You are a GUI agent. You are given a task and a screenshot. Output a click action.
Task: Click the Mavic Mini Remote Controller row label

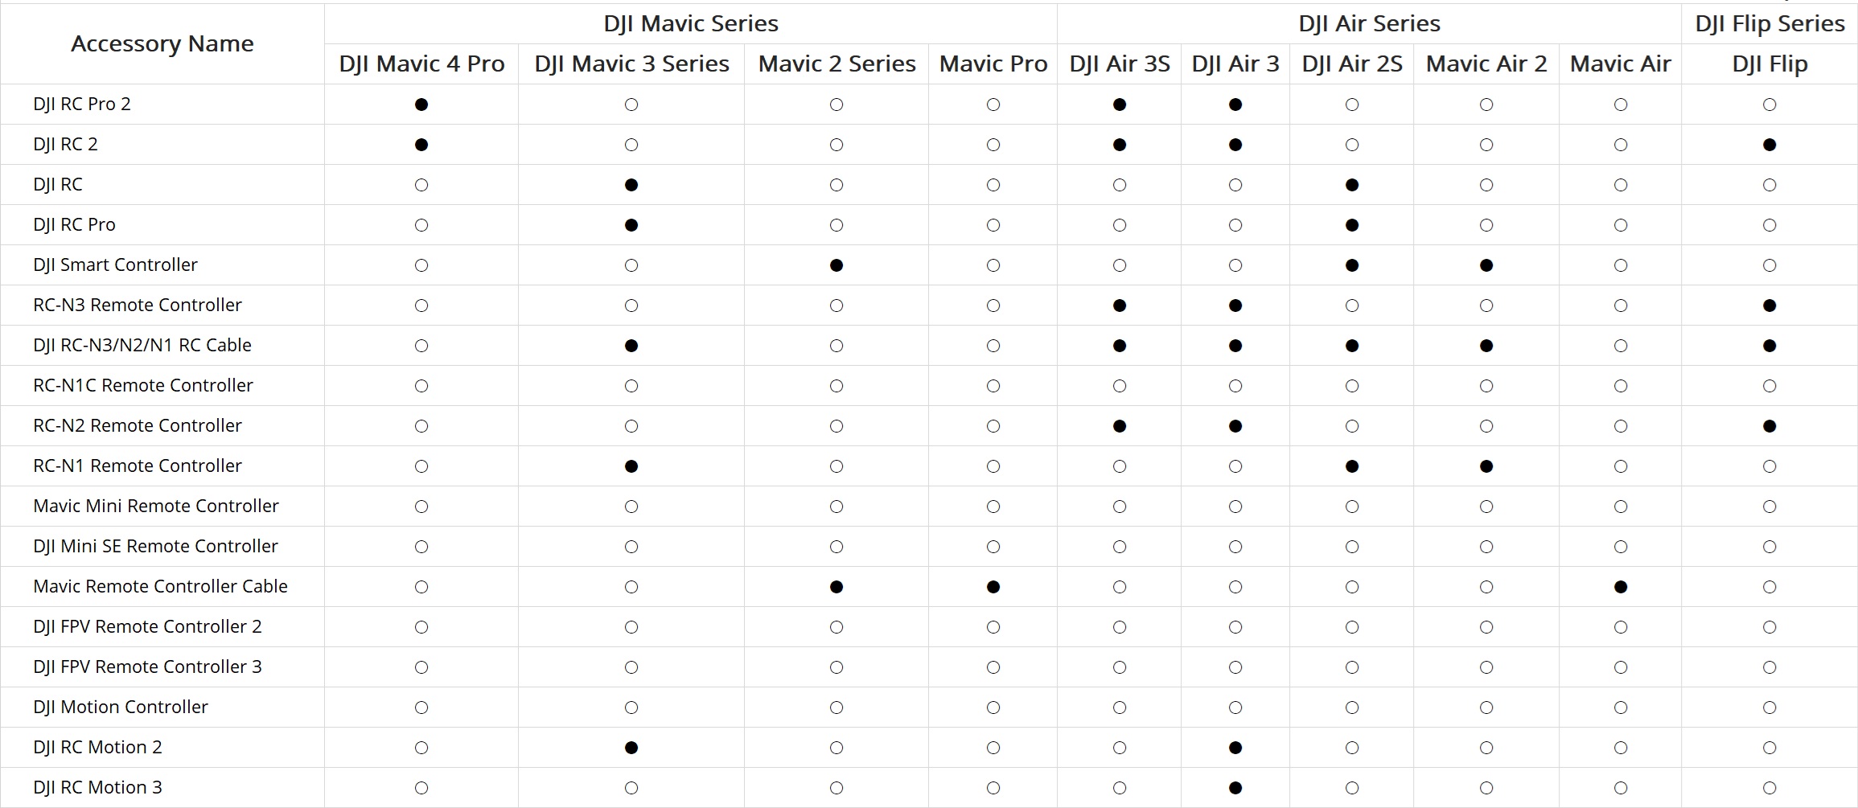(156, 506)
